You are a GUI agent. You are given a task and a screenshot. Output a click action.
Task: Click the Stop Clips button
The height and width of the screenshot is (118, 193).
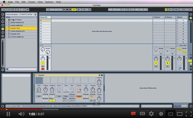tap(182, 45)
